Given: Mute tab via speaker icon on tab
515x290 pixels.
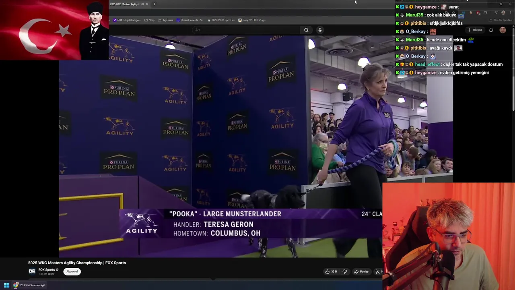Looking at the screenshot, I should coord(142,4).
